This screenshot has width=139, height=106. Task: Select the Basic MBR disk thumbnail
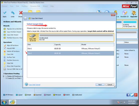click(33, 38)
